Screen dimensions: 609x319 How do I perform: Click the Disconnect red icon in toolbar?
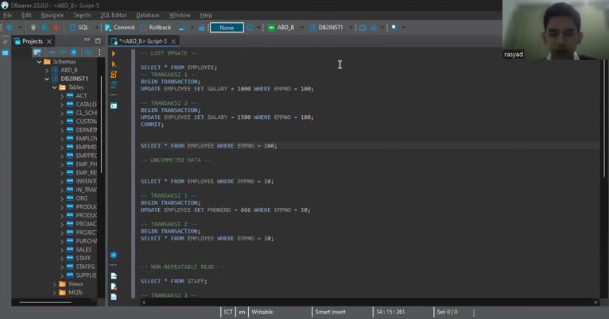pyautogui.click(x=55, y=28)
